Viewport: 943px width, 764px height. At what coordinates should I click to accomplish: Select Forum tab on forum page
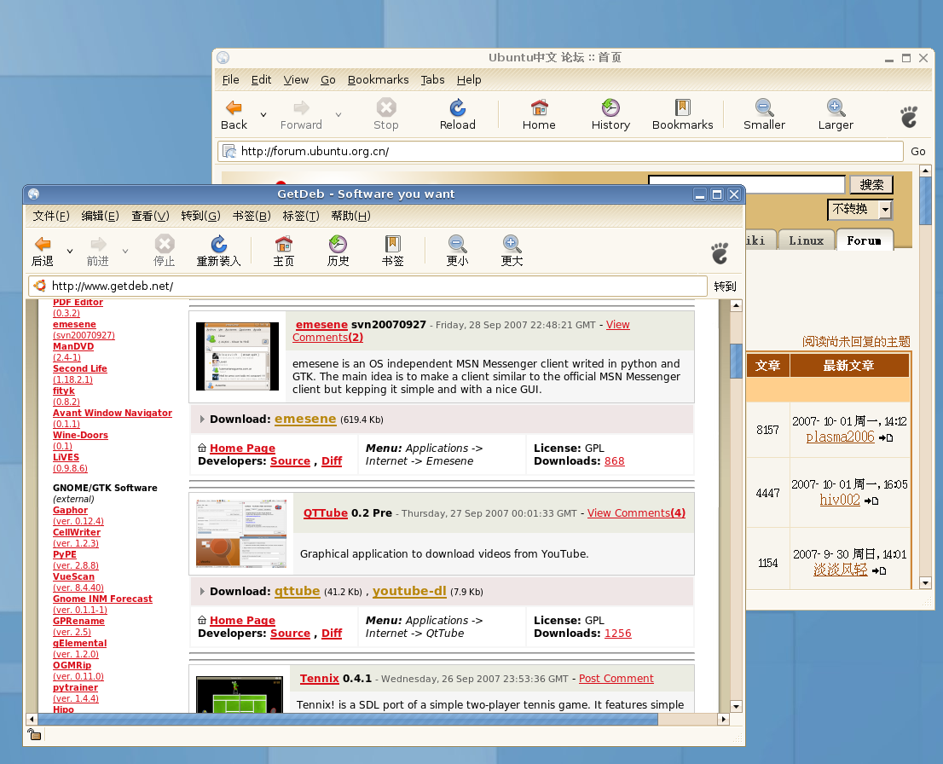pos(865,240)
